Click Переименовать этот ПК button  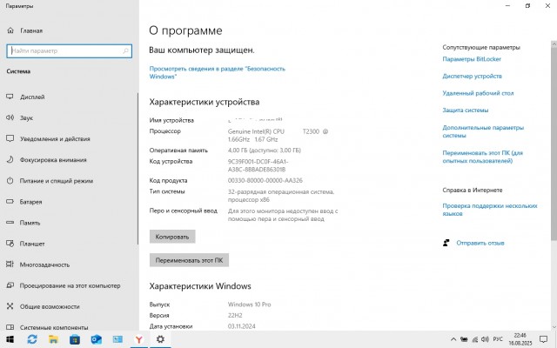(x=189, y=260)
